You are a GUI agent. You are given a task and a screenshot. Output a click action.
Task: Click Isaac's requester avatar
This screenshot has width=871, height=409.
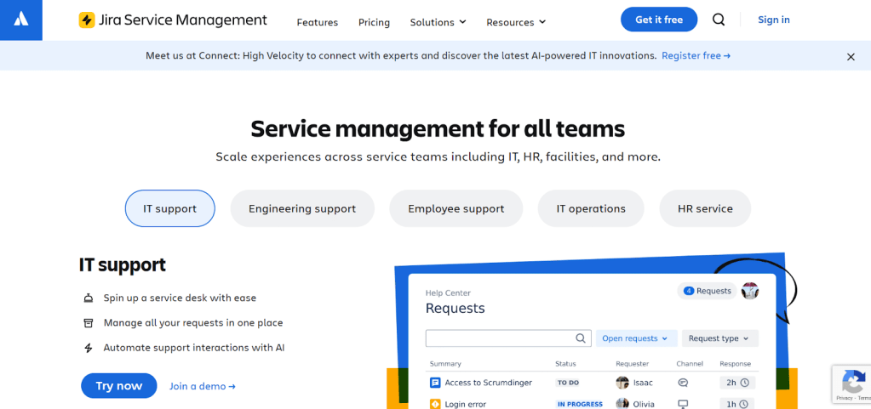pos(622,383)
